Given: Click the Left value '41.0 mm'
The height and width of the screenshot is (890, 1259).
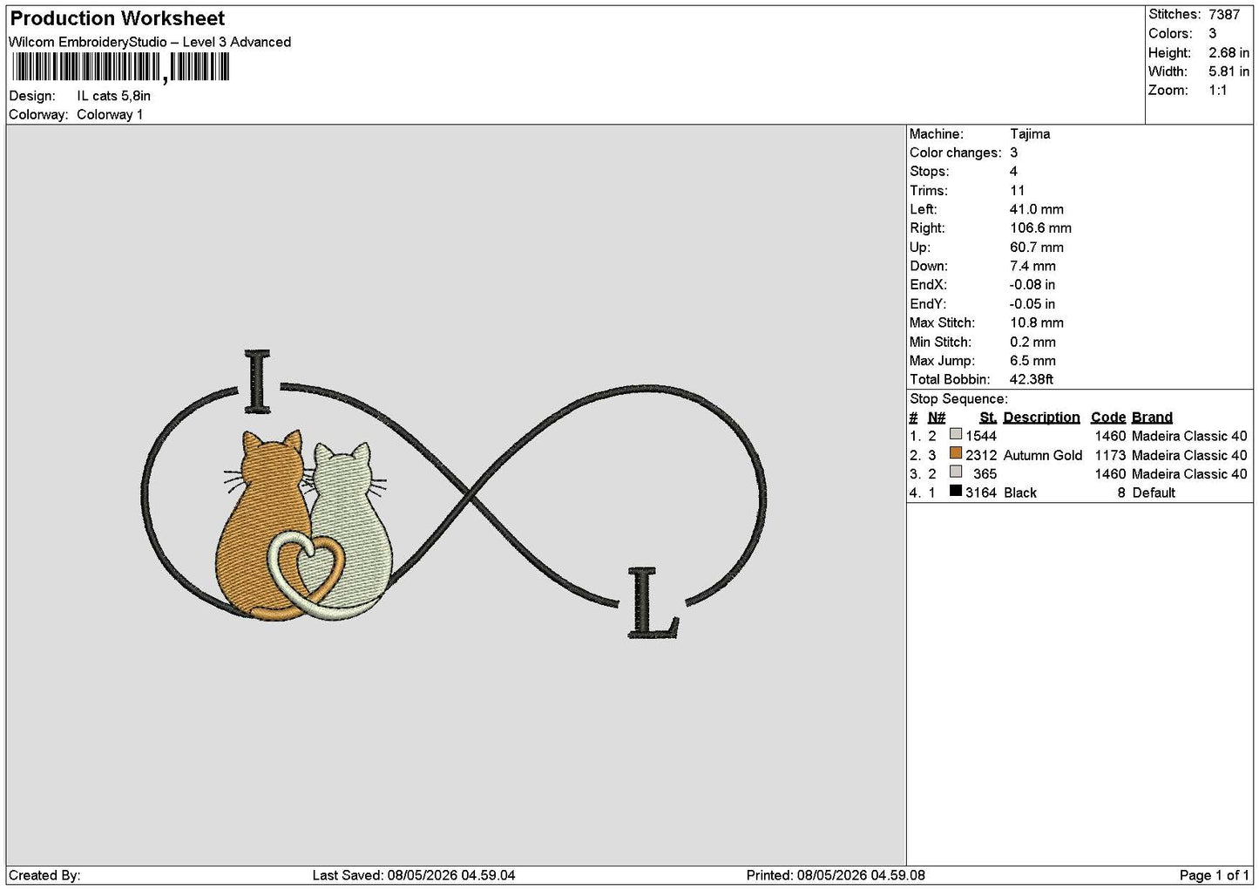Looking at the screenshot, I should (x=1037, y=209).
